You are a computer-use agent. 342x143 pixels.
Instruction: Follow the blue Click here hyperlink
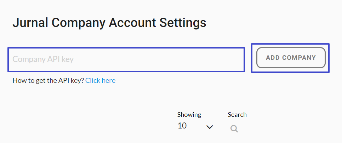coord(100,80)
